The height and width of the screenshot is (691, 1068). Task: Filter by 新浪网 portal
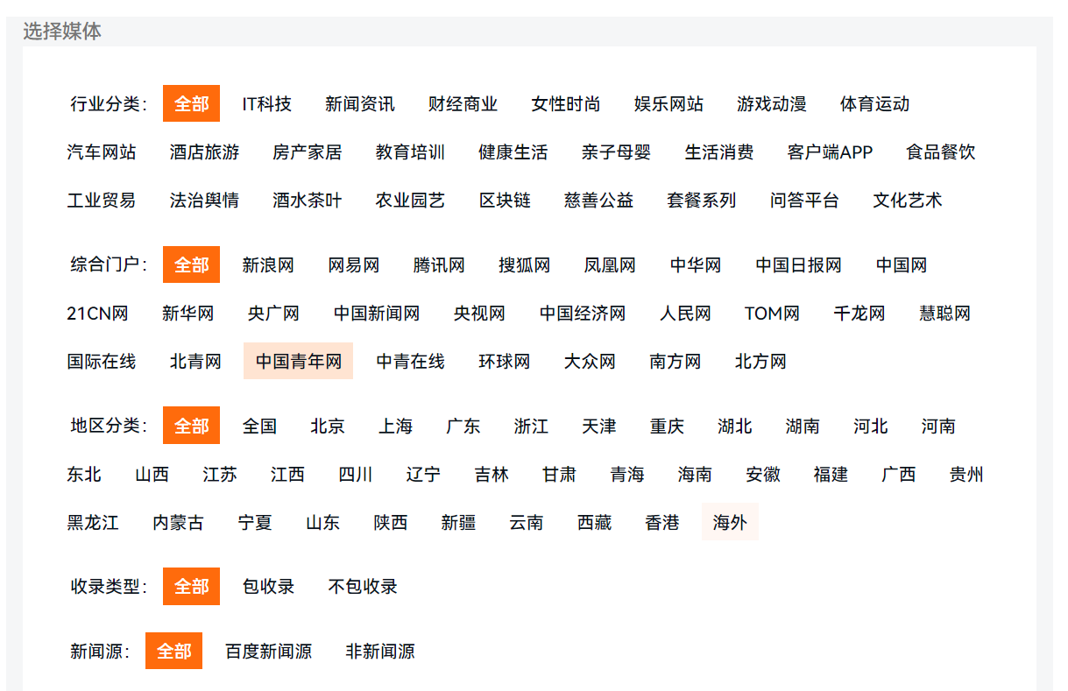click(x=268, y=264)
